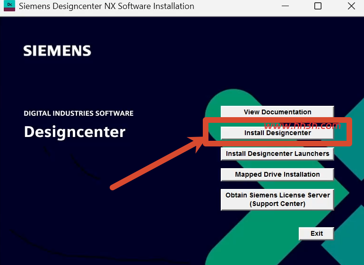
Task: Start Install Designcenter
Action: point(277,133)
